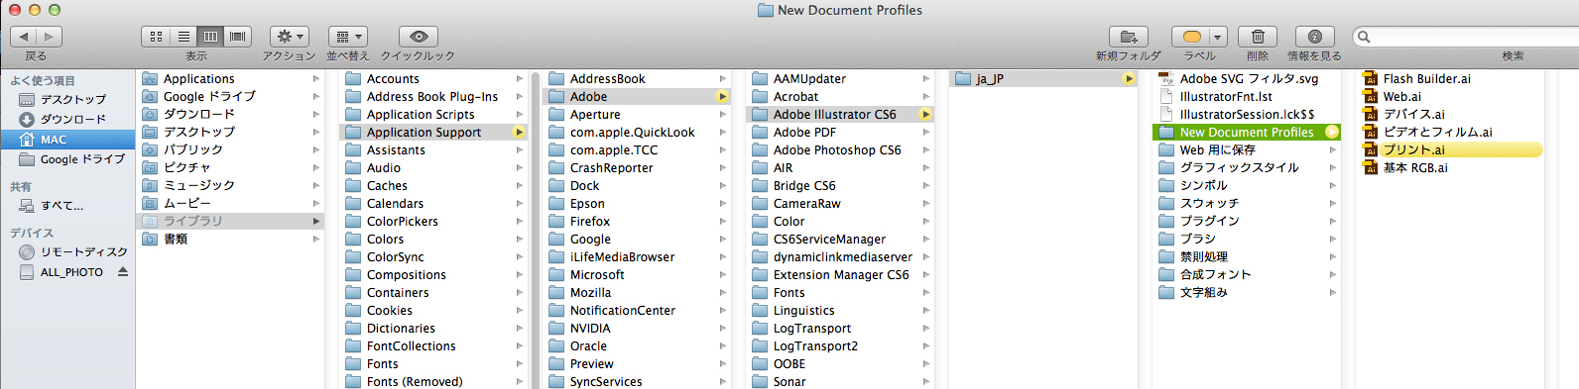Select the プリント.ai file
The width and height of the screenshot is (1579, 389).
coord(1451,149)
